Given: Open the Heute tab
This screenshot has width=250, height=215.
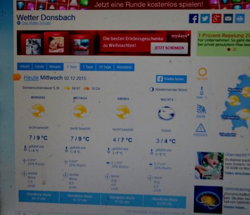Looking at the screenshot, I should [x=39, y=66].
